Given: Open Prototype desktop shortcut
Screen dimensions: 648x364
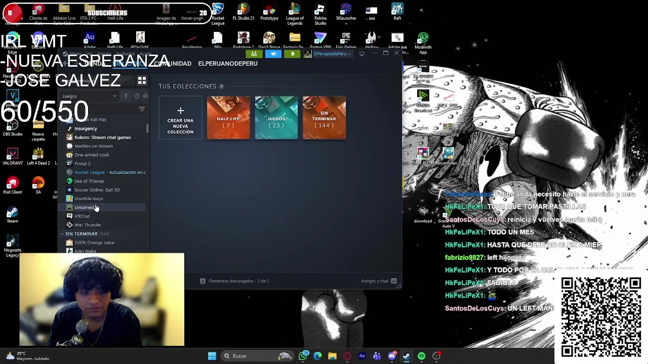Looking at the screenshot, I should tap(269, 12).
